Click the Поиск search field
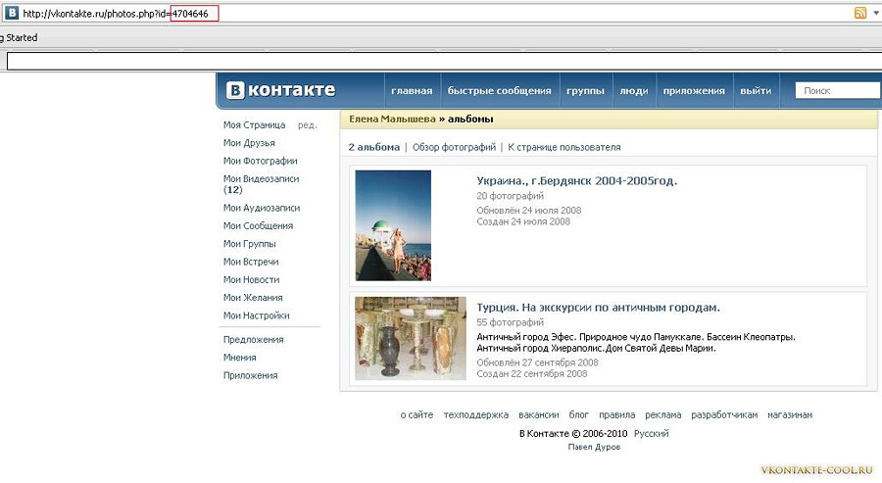This screenshot has height=483, width=882. 833,91
